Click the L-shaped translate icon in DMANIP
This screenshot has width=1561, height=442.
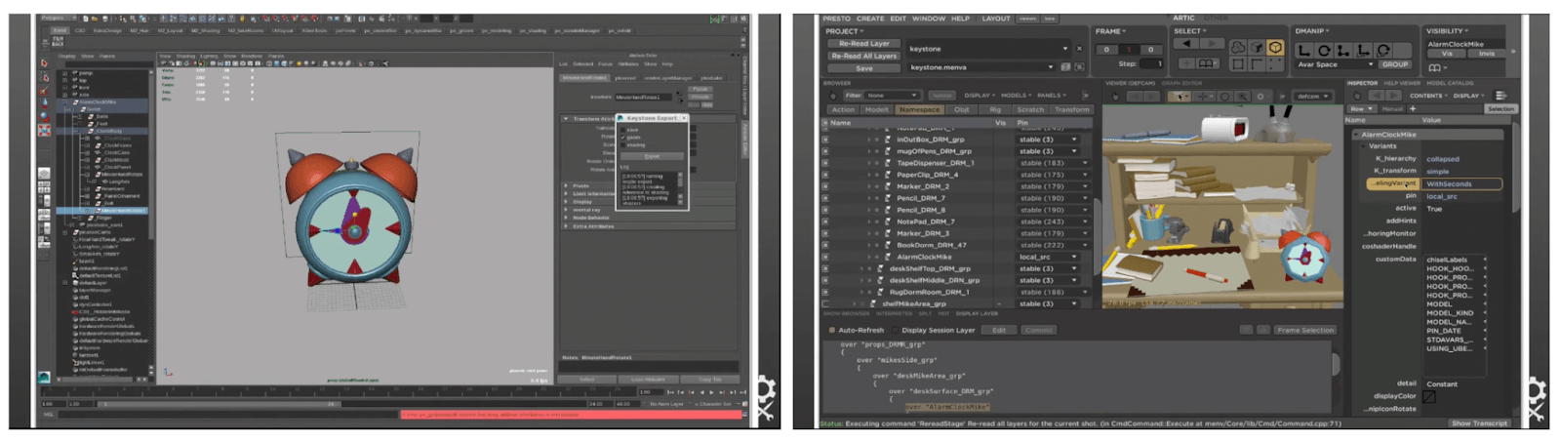tap(1304, 50)
